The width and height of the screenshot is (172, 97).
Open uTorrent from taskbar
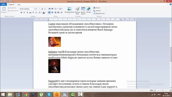(x=41, y=95)
